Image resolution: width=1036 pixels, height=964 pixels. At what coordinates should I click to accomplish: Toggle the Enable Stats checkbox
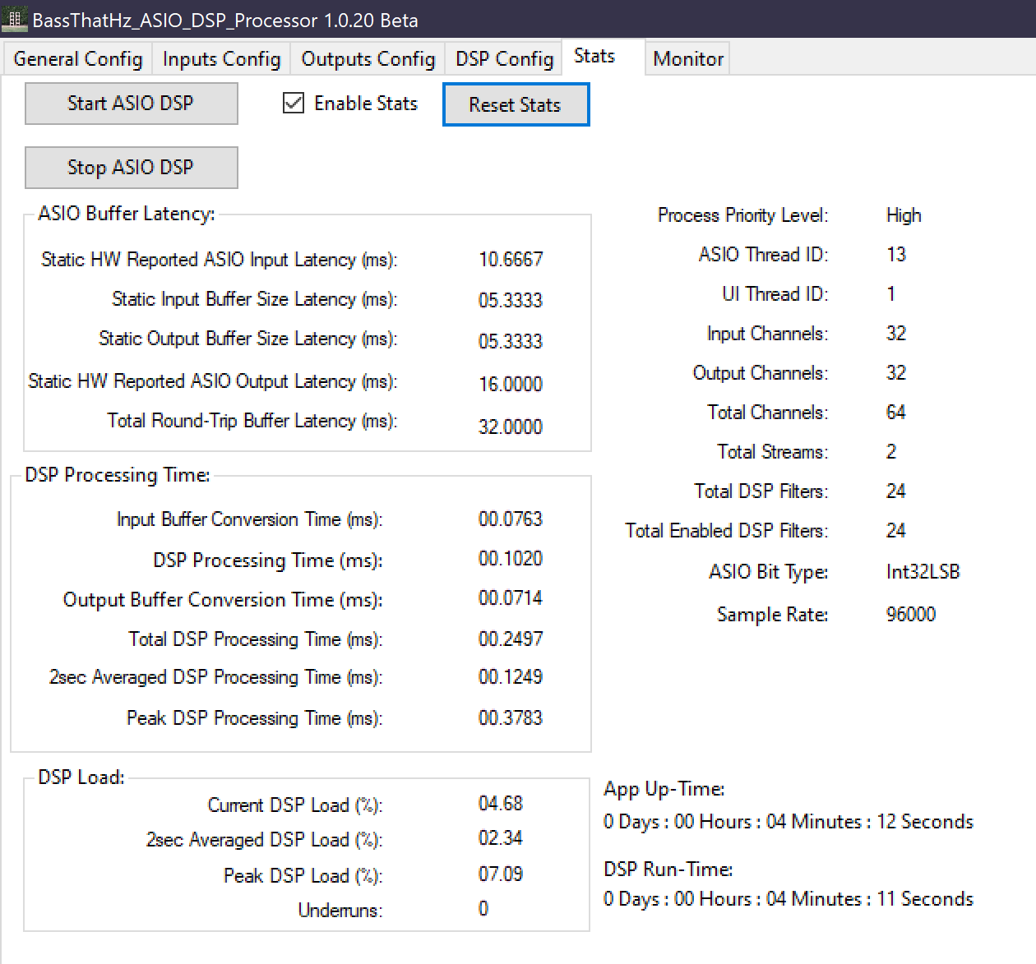tap(350, 104)
